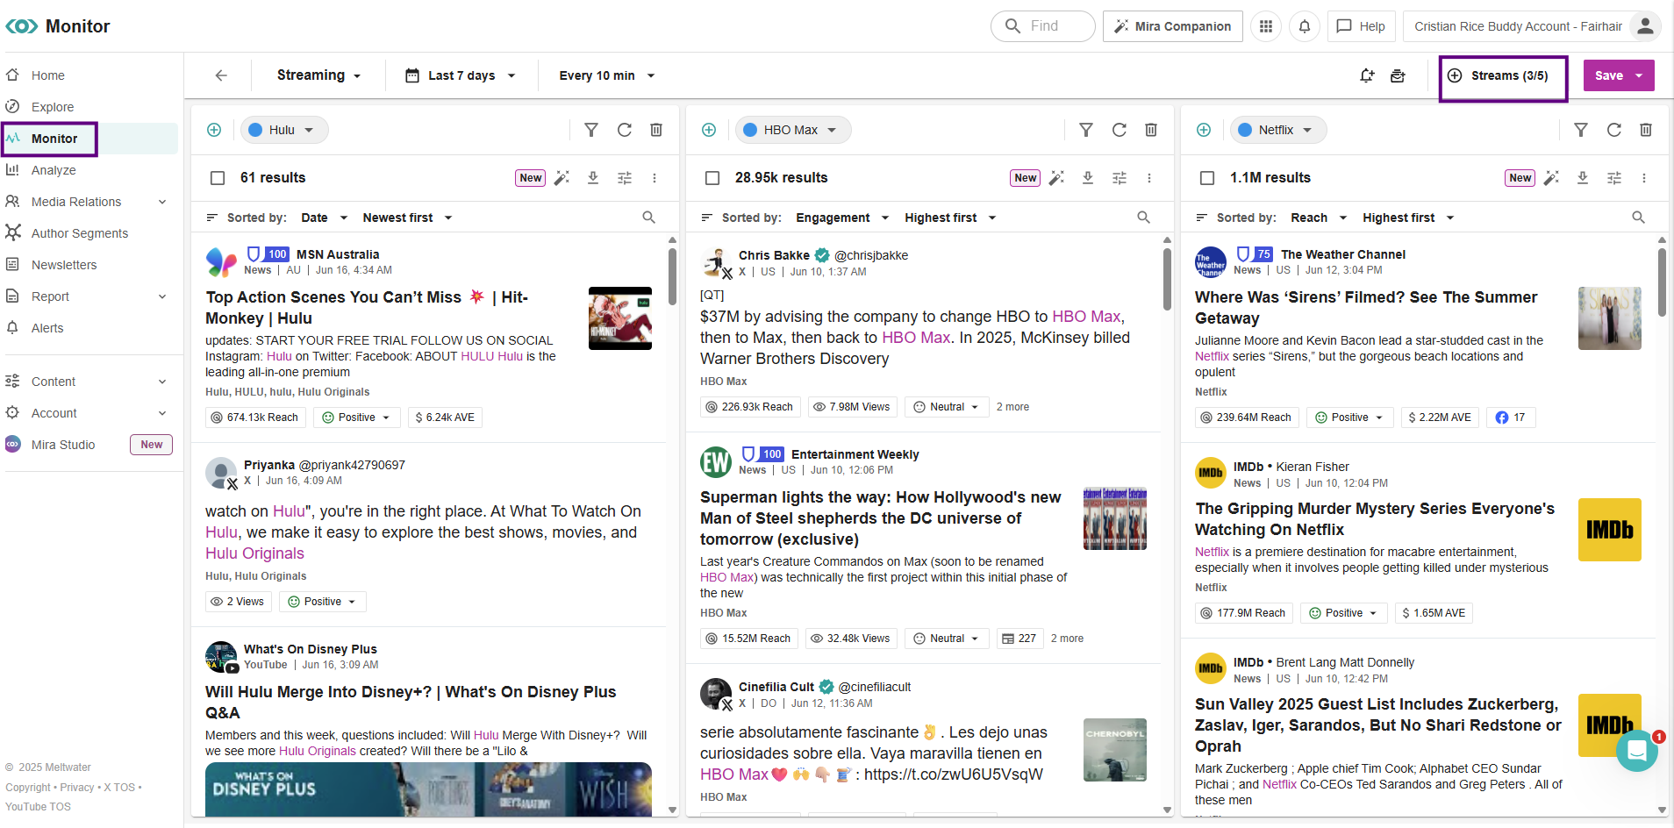
Task: Refresh the Netflix stream
Action: (1614, 130)
